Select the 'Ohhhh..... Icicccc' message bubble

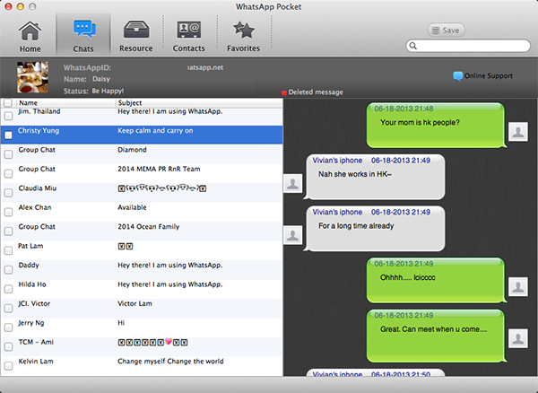click(x=437, y=280)
